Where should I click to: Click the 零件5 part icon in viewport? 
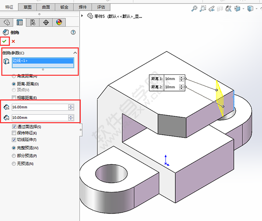(x=90, y=16)
